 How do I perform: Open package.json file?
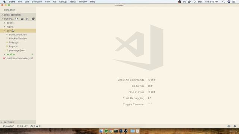(17, 50)
